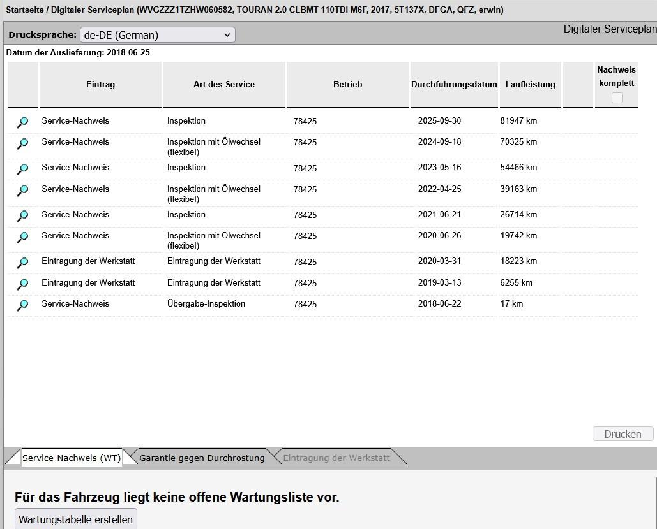The image size is (657, 529).
Task: Open the Drucksprache language dropdown
Action: 158,35
